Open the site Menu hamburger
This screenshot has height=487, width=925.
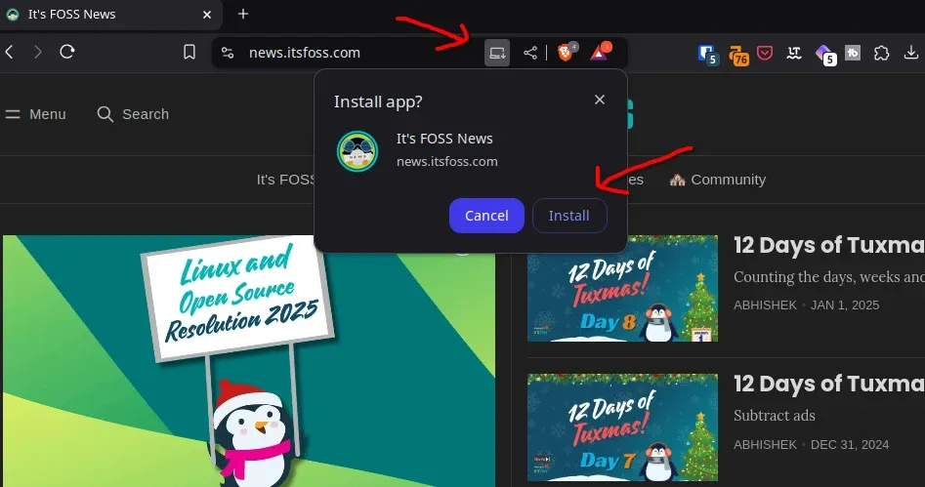pos(35,114)
